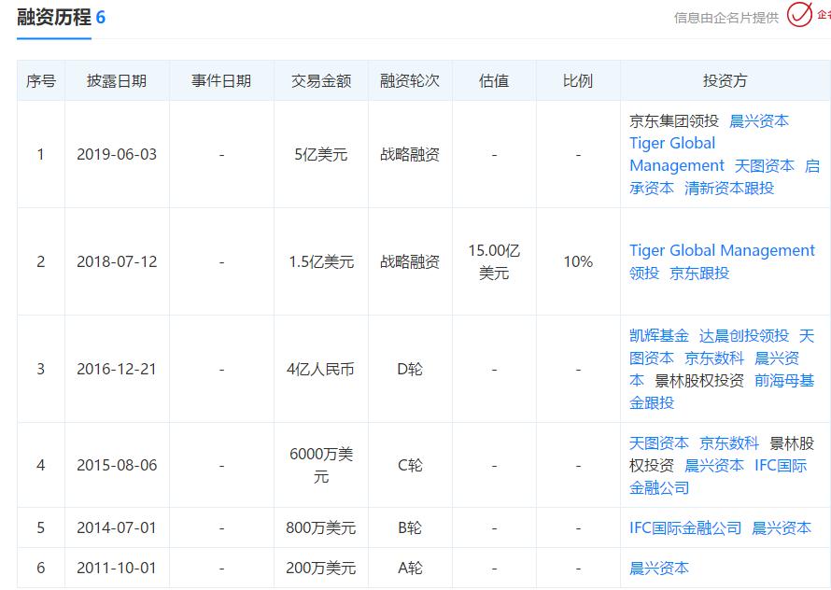Click the 信息由企名片提供 label
The image size is (831, 590).
(724, 18)
